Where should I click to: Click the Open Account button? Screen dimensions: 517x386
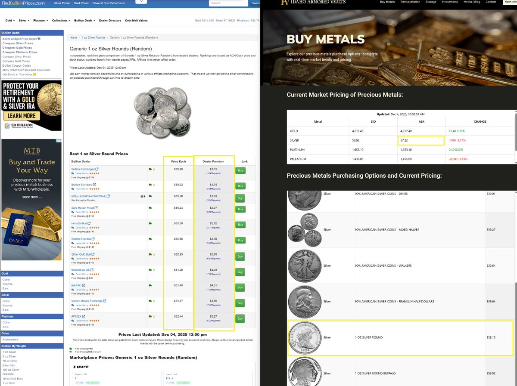[510, 2]
